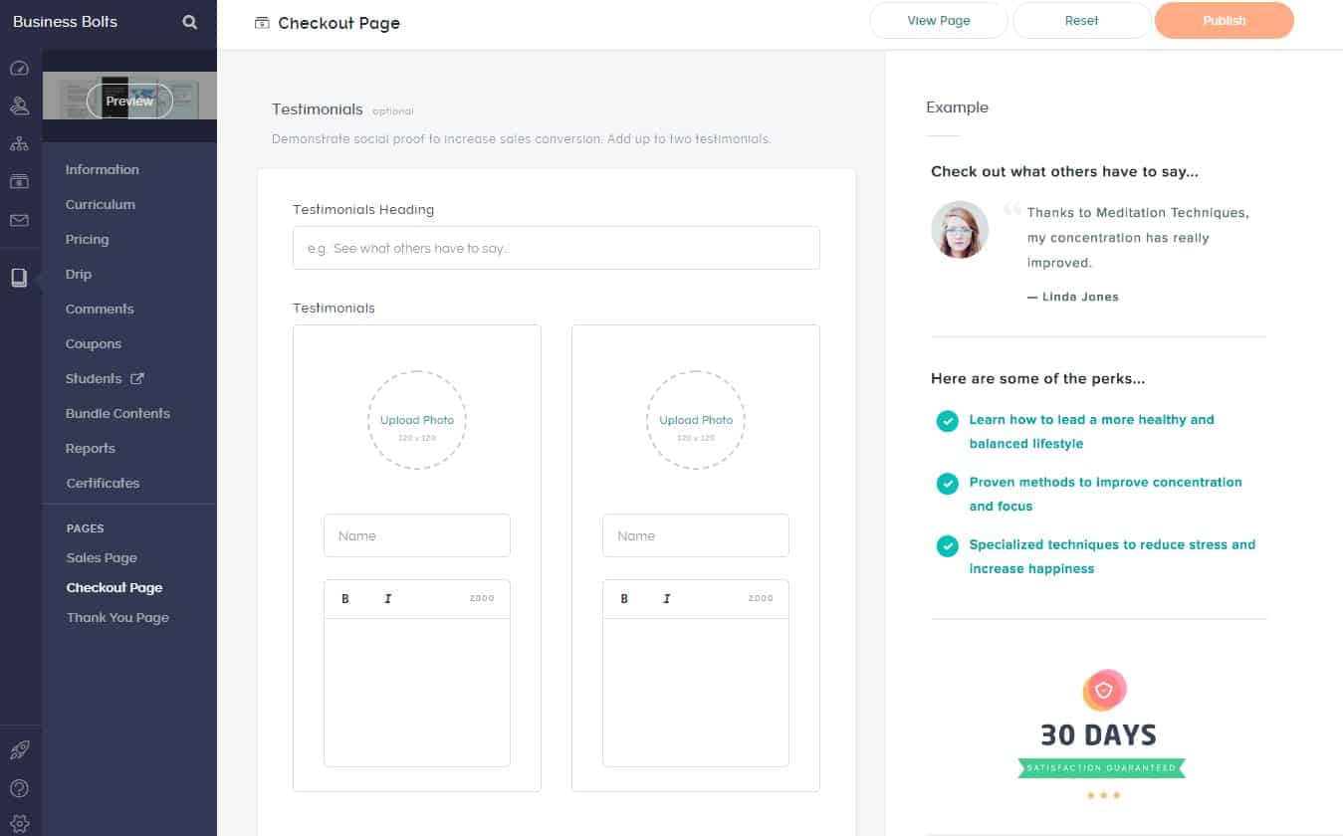This screenshot has width=1343, height=836.
Task: Open the dashboard gauge icon
Action: [19, 69]
